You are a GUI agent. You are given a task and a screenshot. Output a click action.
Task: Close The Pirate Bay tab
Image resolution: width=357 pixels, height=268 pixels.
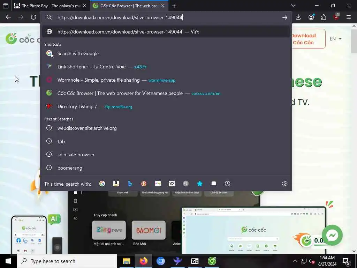(84, 6)
